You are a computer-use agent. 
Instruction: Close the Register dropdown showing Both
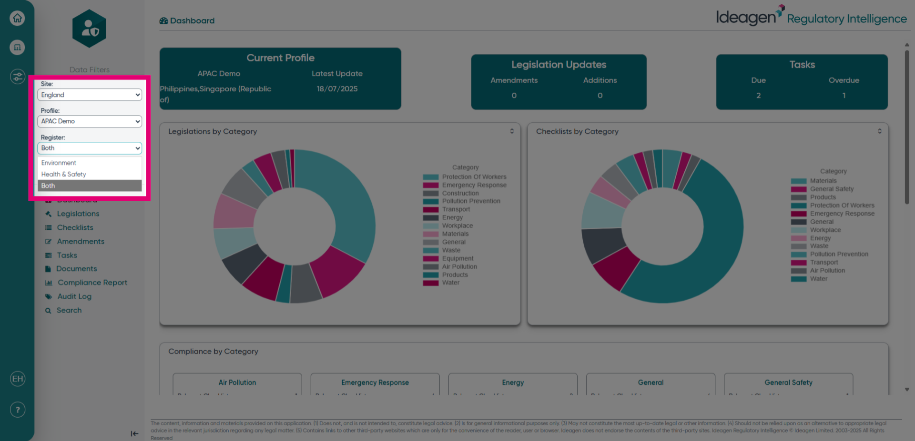pos(90,148)
